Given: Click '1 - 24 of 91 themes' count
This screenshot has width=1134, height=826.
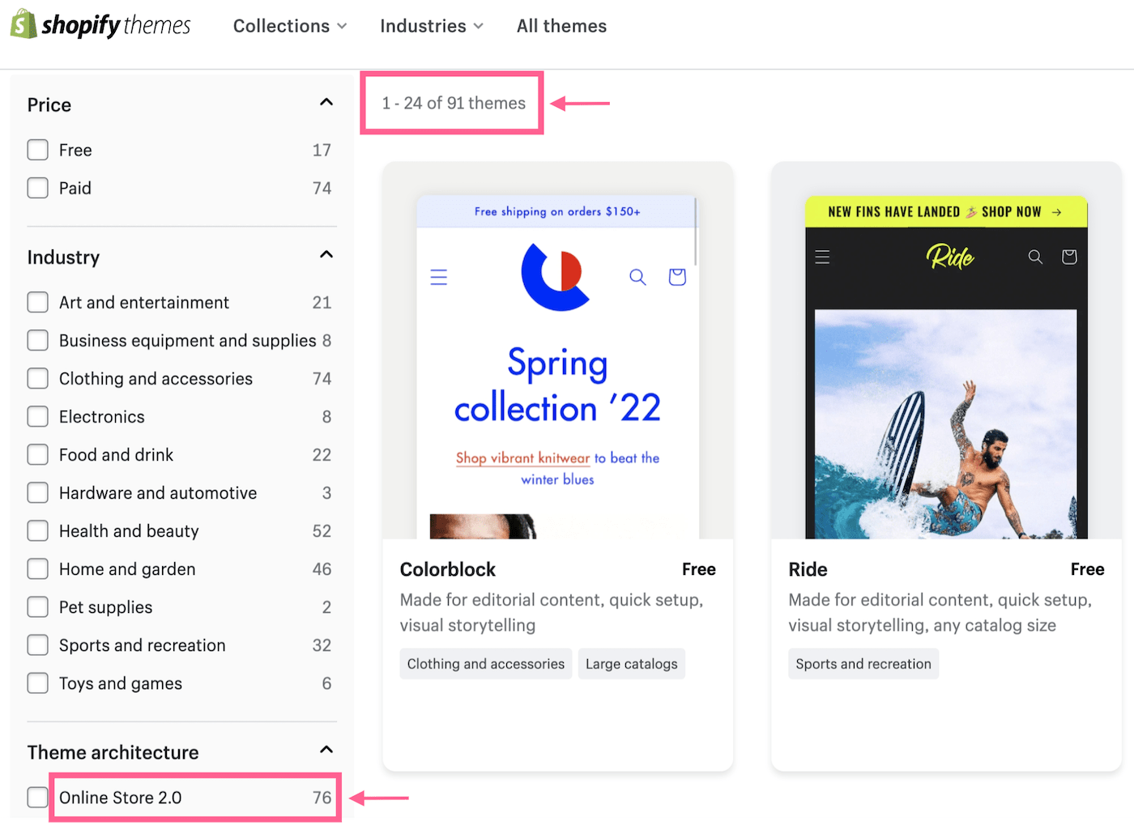Looking at the screenshot, I should [x=454, y=103].
